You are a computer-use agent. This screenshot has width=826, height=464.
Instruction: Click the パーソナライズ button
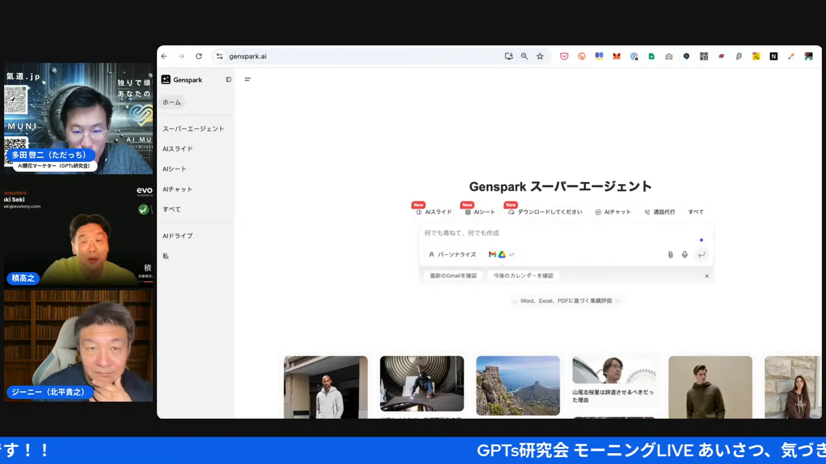click(453, 254)
